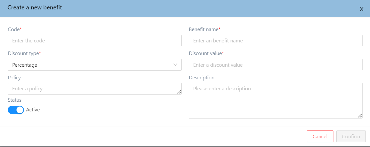Click the Description box resize handle

click(360, 116)
